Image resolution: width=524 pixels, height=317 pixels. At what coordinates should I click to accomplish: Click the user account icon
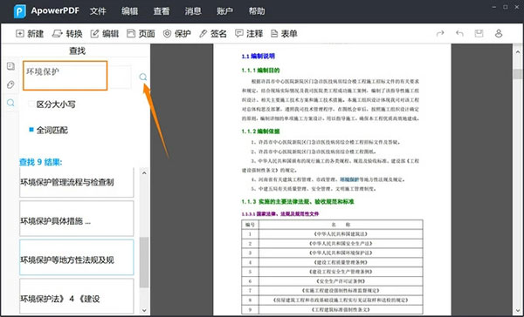[499, 33]
